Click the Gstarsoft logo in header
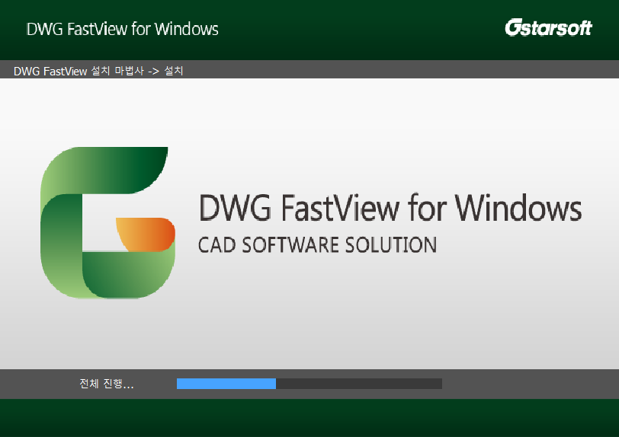This screenshot has width=619, height=437. pos(548,27)
